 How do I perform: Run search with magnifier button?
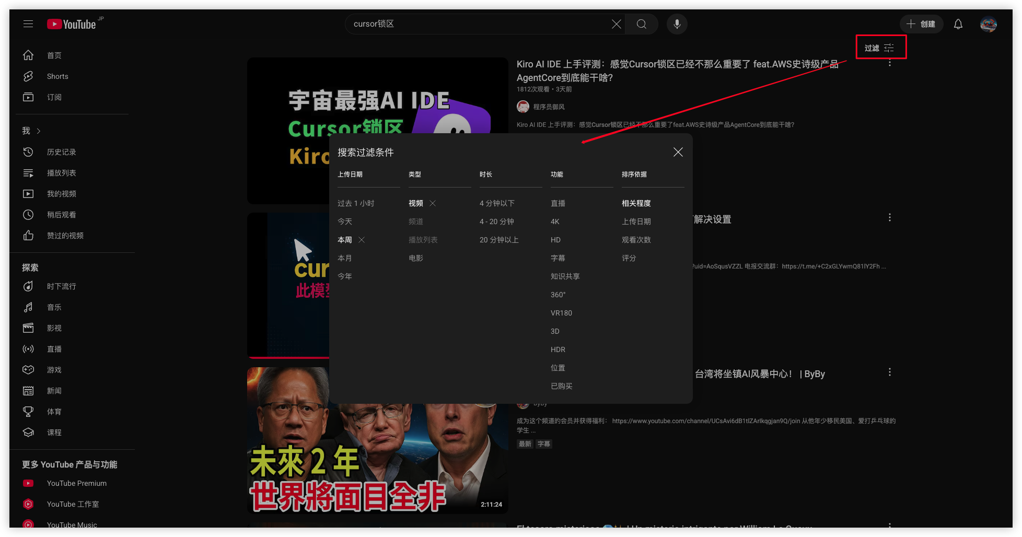642,24
